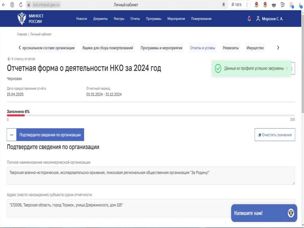Click the Адрес (место нахождения) text field
This screenshot has height=228, width=304.
151,208
